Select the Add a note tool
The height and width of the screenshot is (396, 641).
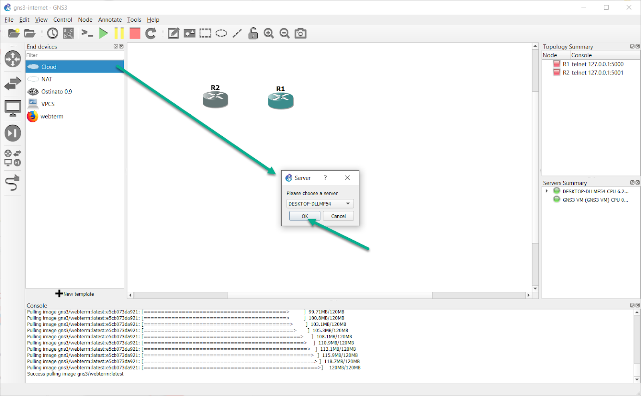pos(173,33)
